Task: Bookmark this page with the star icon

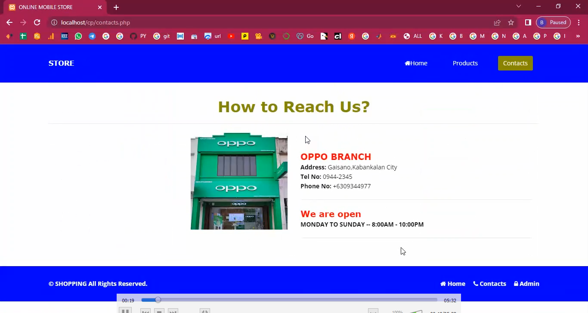Action: coord(511,22)
